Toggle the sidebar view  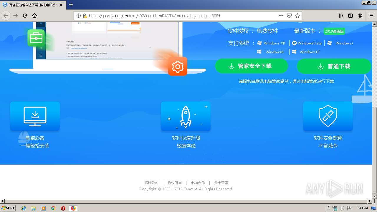coord(350,16)
